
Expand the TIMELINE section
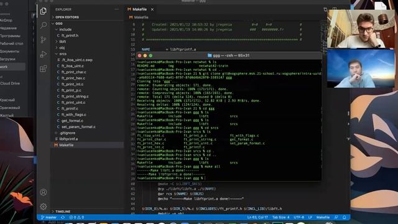point(63,212)
